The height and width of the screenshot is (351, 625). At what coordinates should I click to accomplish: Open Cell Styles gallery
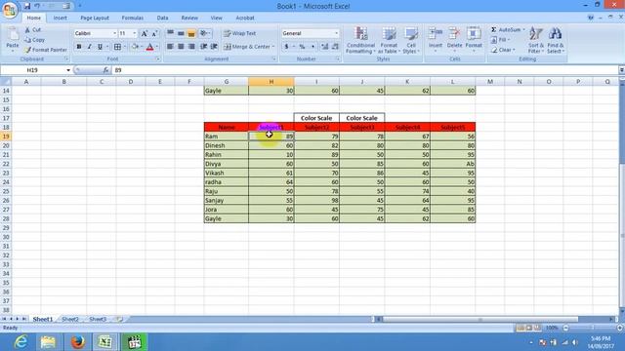(x=410, y=40)
